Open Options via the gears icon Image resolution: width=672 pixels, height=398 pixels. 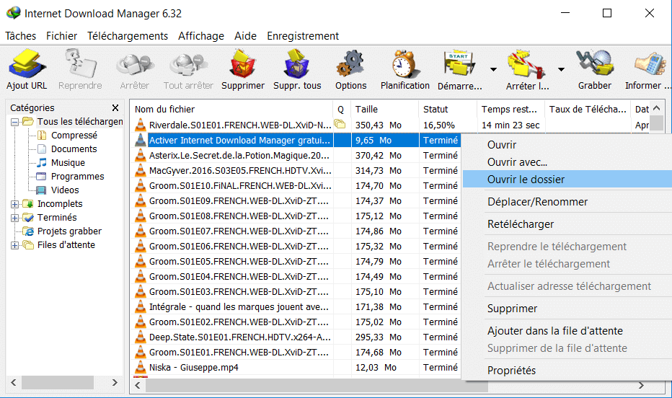350,64
